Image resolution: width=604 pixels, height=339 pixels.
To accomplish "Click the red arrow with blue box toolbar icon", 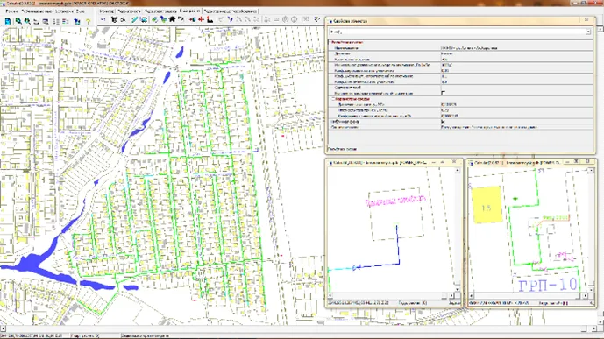I will 192,19.
